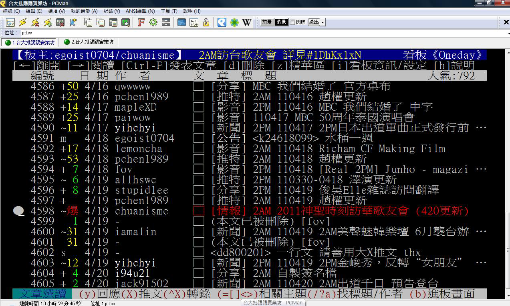Expand the 送出 dropdown arrow

(323, 22)
